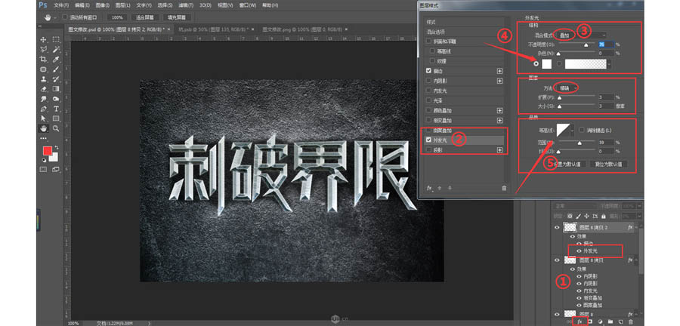Select the Pen tool

(43, 109)
